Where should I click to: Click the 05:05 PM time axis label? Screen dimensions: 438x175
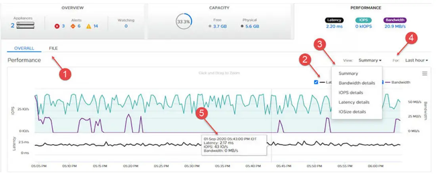(x=39, y=166)
